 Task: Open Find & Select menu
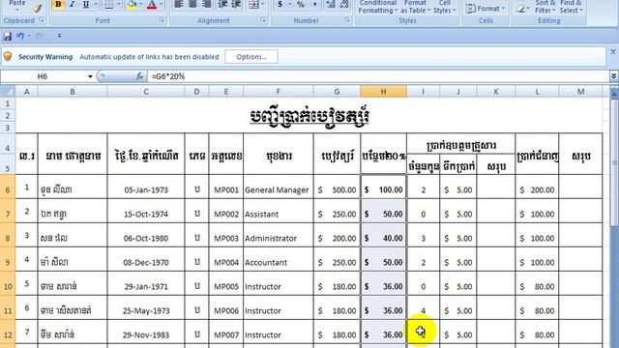[x=571, y=7]
